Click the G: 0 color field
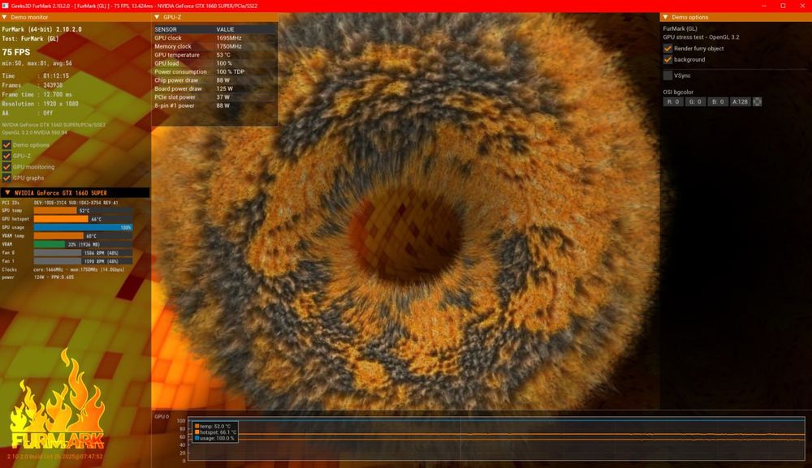This screenshot has width=812, height=468. 696,102
